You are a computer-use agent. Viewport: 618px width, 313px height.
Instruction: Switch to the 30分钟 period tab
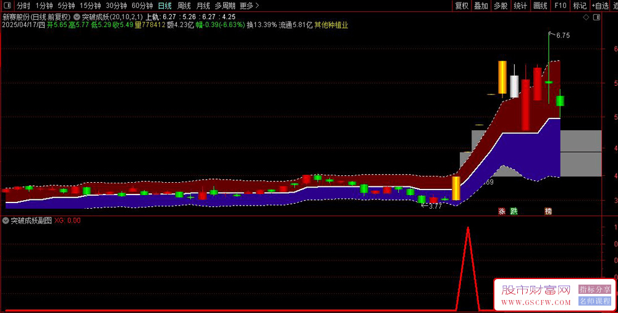tap(116, 6)
